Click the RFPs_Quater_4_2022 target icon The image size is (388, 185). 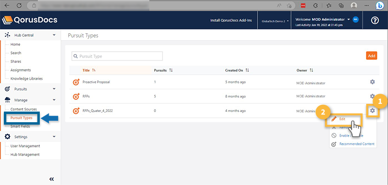point(77,111)
